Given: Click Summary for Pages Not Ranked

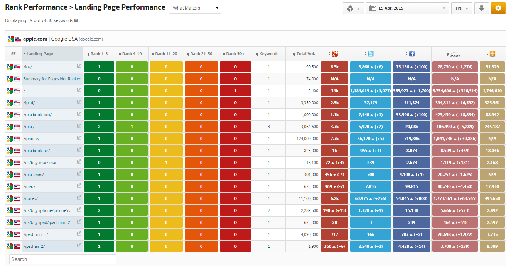Looking at the screenshot, I should (x=52, y=79).
